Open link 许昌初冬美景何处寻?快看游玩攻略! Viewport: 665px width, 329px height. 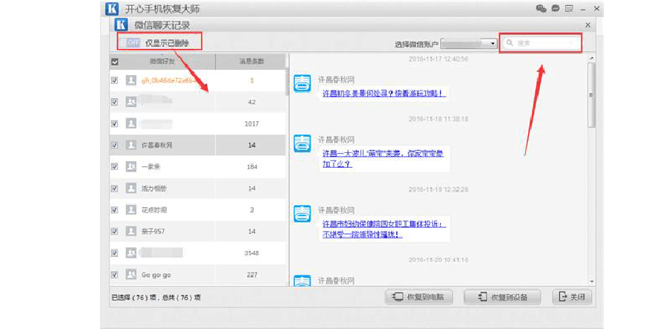point(384,93)
